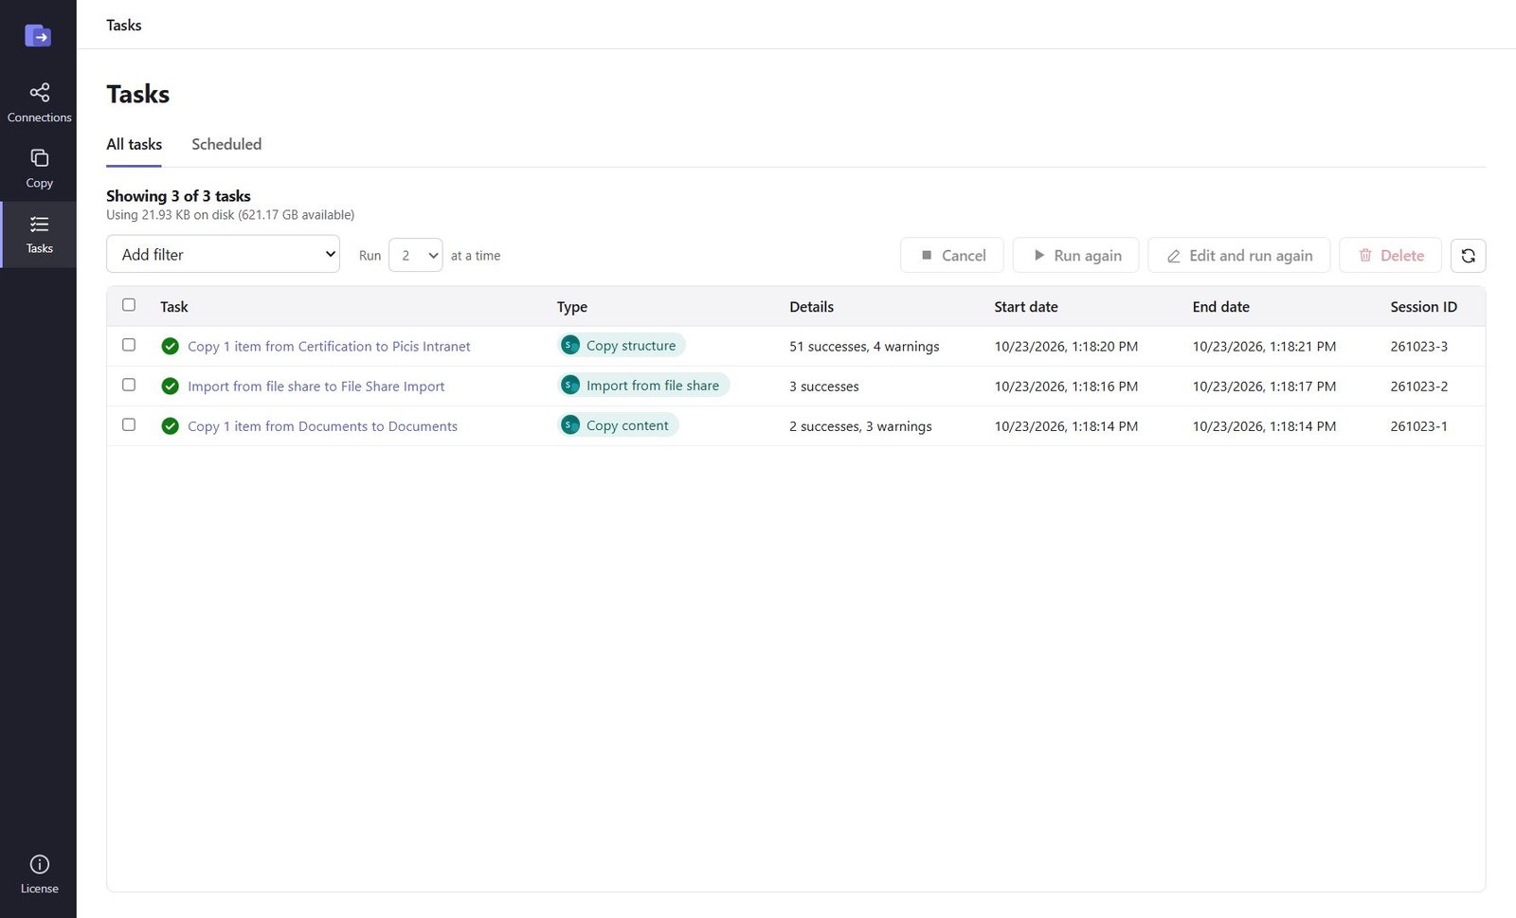This screenshot has height=918, width=1516.
Task: Click the Delete button
Action: click(x=1390, y=256)
